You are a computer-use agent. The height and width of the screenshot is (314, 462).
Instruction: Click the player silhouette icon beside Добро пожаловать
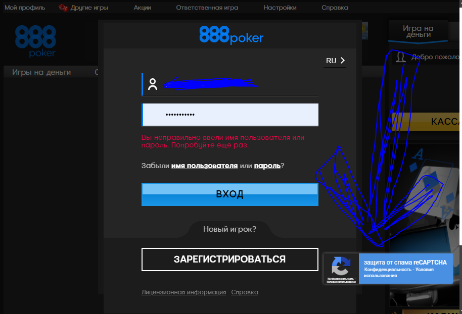(x=401, y=57)
